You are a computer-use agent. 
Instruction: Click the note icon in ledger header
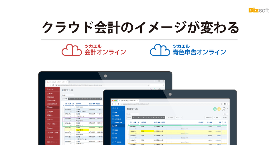coord(225,122)
